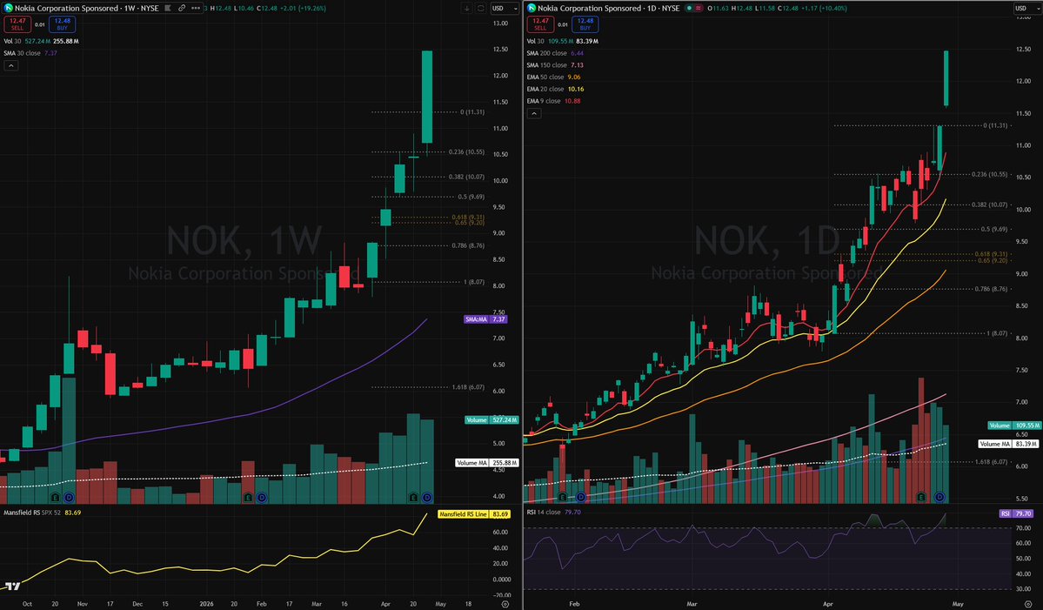Collapse the indicator legend on the weekly chart
This screenshot has height=610, width=1043.
10,65
